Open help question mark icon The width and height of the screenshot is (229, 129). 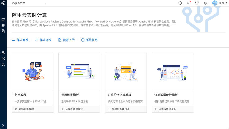click(x=180, y=3)
